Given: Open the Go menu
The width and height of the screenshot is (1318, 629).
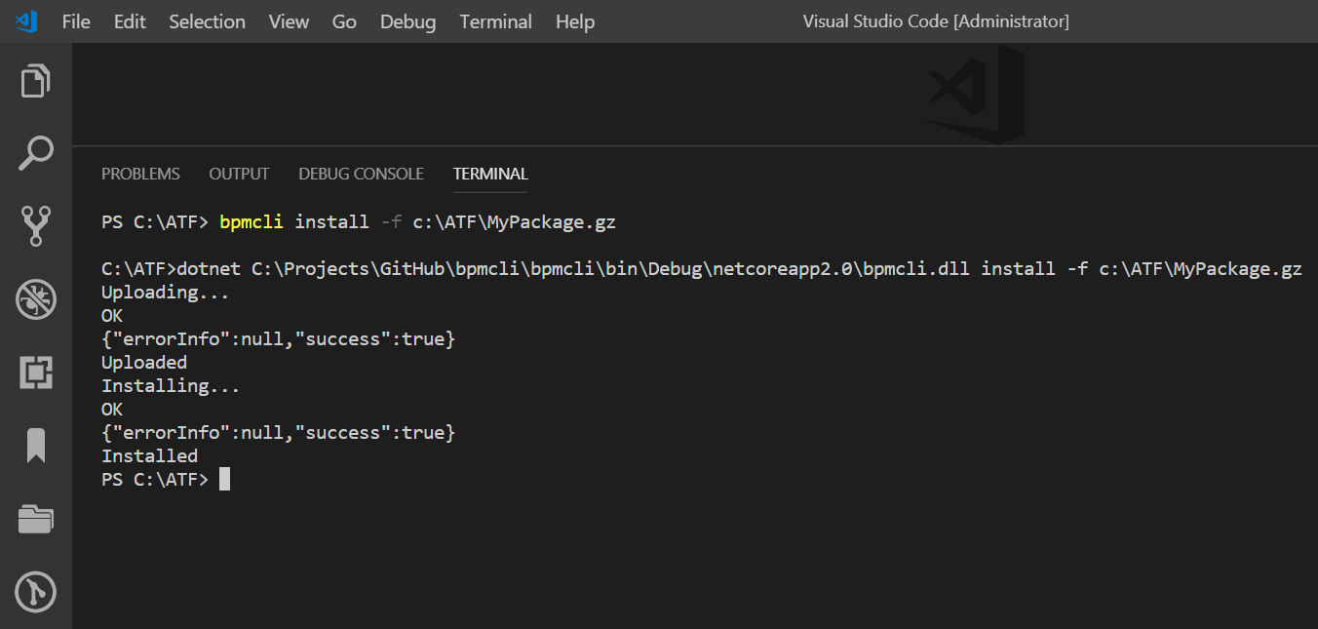Looking at the screenshot, I should 344,21.
